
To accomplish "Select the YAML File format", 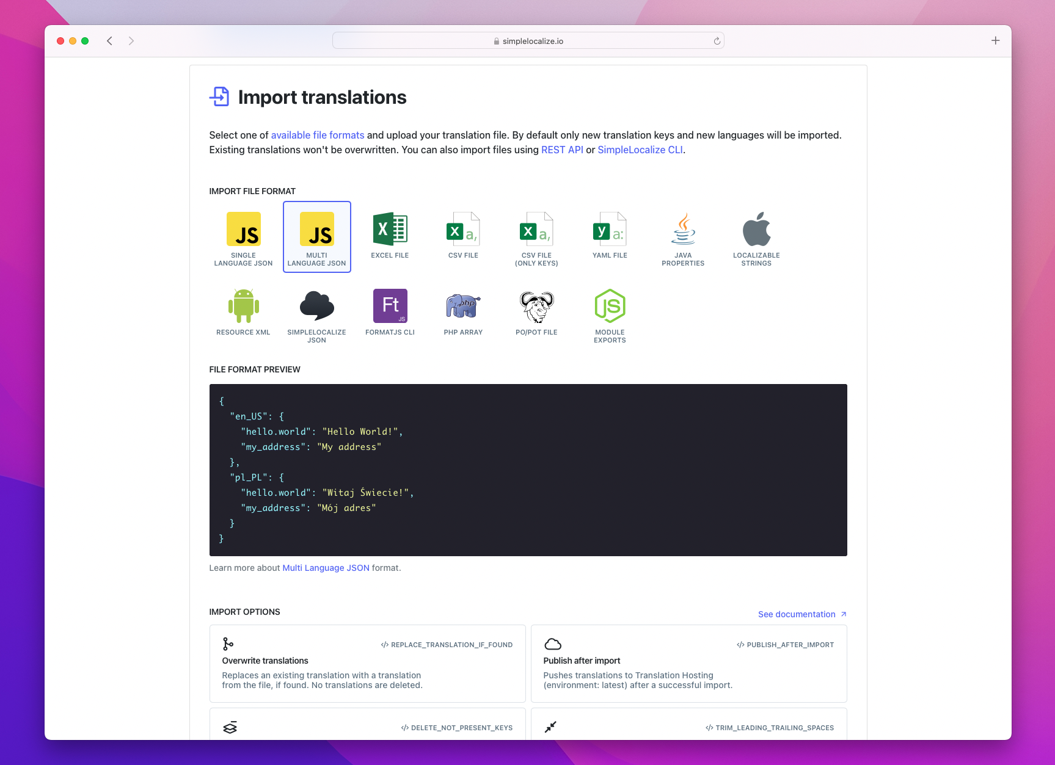I will [610, 237].
